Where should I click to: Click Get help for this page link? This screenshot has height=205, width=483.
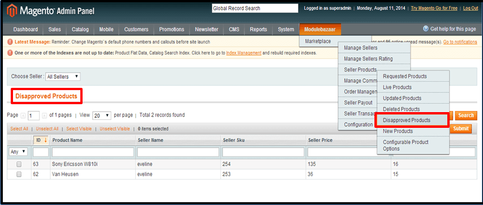click(453, 29)
